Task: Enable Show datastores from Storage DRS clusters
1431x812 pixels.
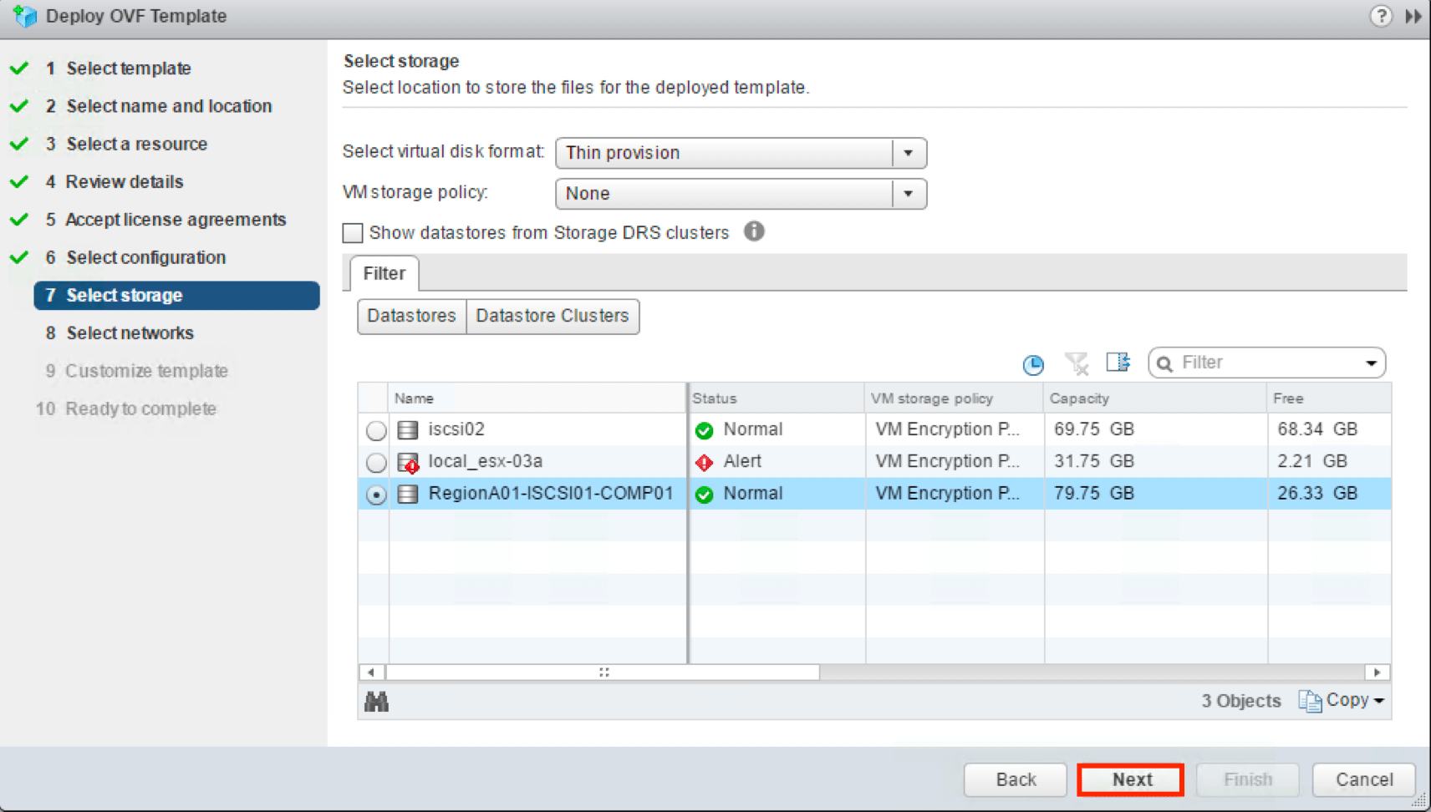Action: (353, 233)
